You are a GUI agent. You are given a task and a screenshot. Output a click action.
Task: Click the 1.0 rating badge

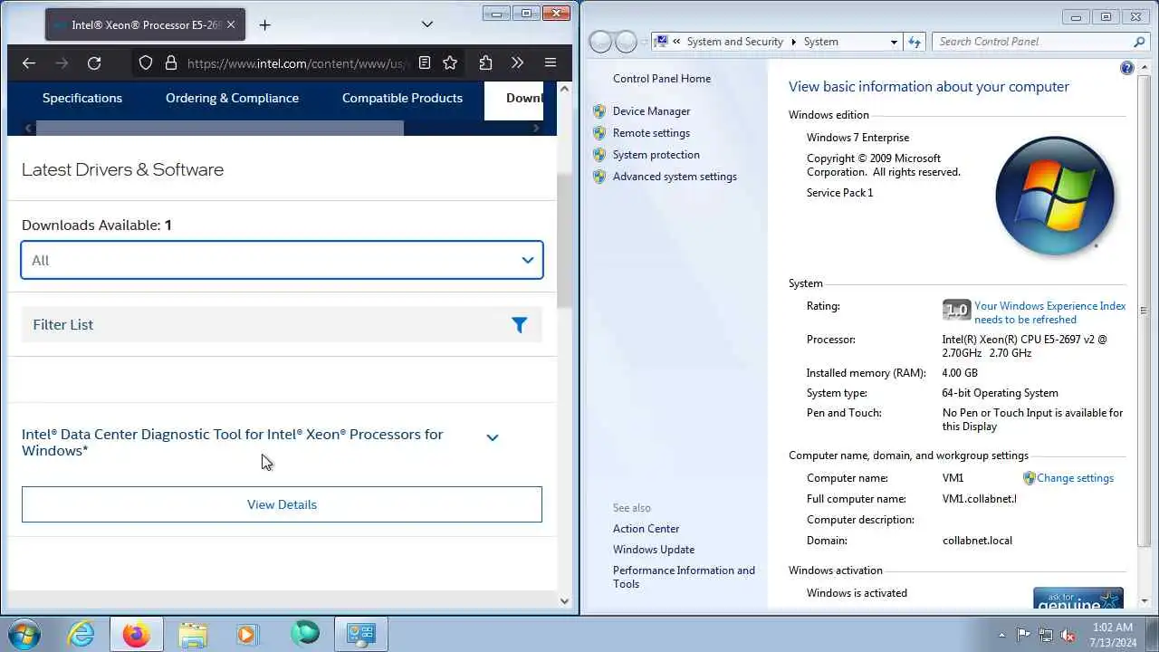point(956,311)
